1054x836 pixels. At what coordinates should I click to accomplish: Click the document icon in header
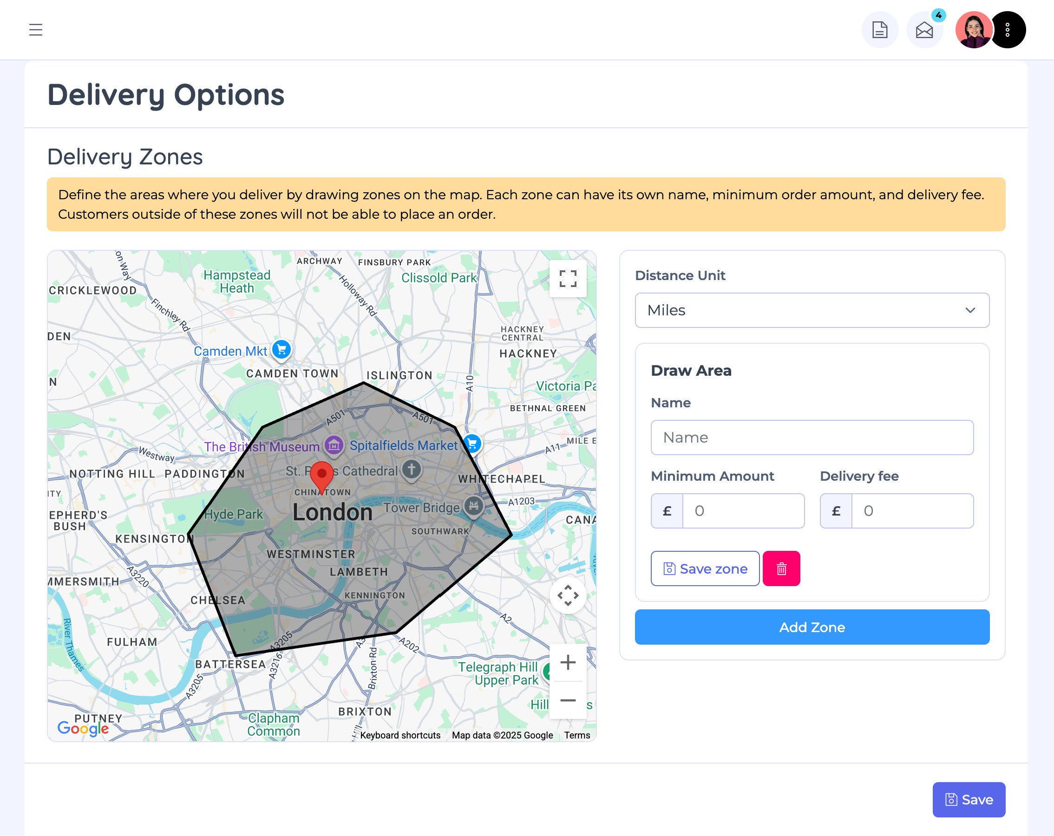[879, 30]
